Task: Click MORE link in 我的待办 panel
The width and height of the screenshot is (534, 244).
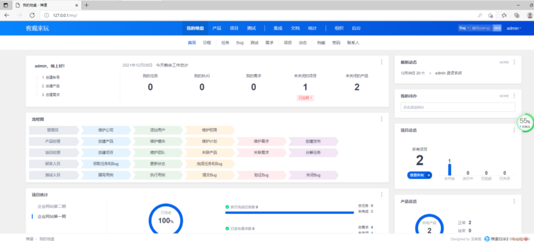Action: click(504, 96)
